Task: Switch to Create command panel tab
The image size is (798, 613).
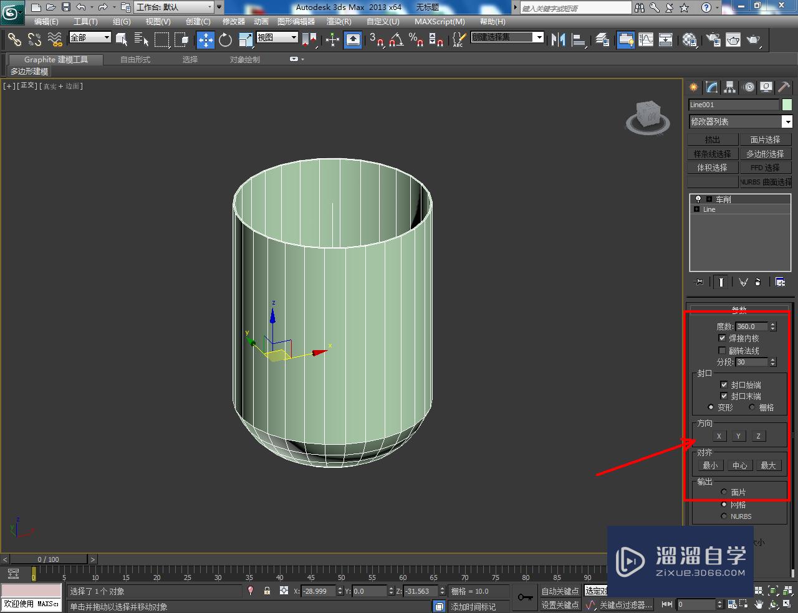Action: (694, 87)
